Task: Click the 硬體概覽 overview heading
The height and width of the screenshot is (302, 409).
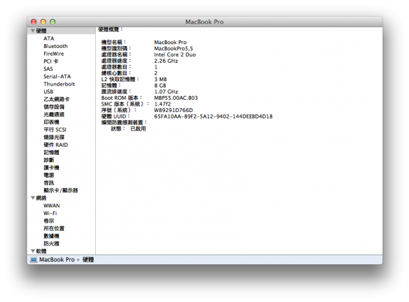Action: pos(110,29)
